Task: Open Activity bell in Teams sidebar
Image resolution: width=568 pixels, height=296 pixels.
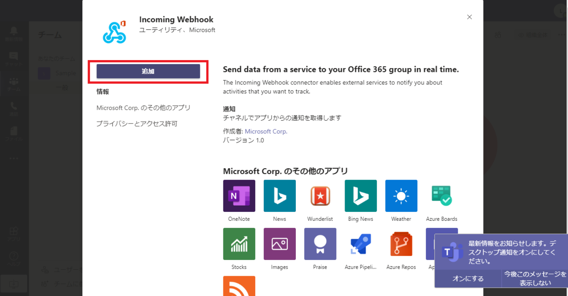Action: [14, 33]
